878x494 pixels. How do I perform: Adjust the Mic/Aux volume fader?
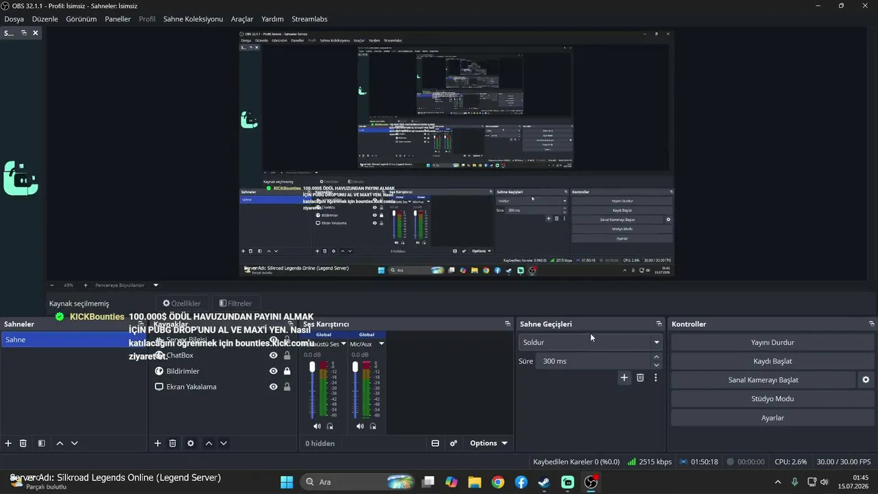355,367
